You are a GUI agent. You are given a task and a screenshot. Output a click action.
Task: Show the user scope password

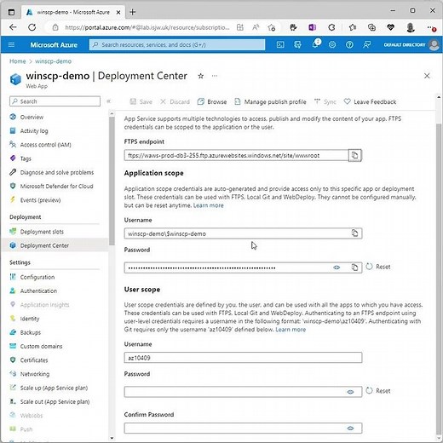coord(350,392)
